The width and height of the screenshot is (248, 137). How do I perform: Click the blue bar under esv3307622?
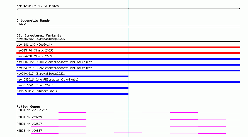128,65
